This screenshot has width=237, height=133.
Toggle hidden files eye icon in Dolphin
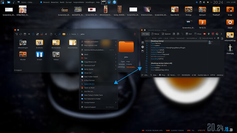coord(29,34)
